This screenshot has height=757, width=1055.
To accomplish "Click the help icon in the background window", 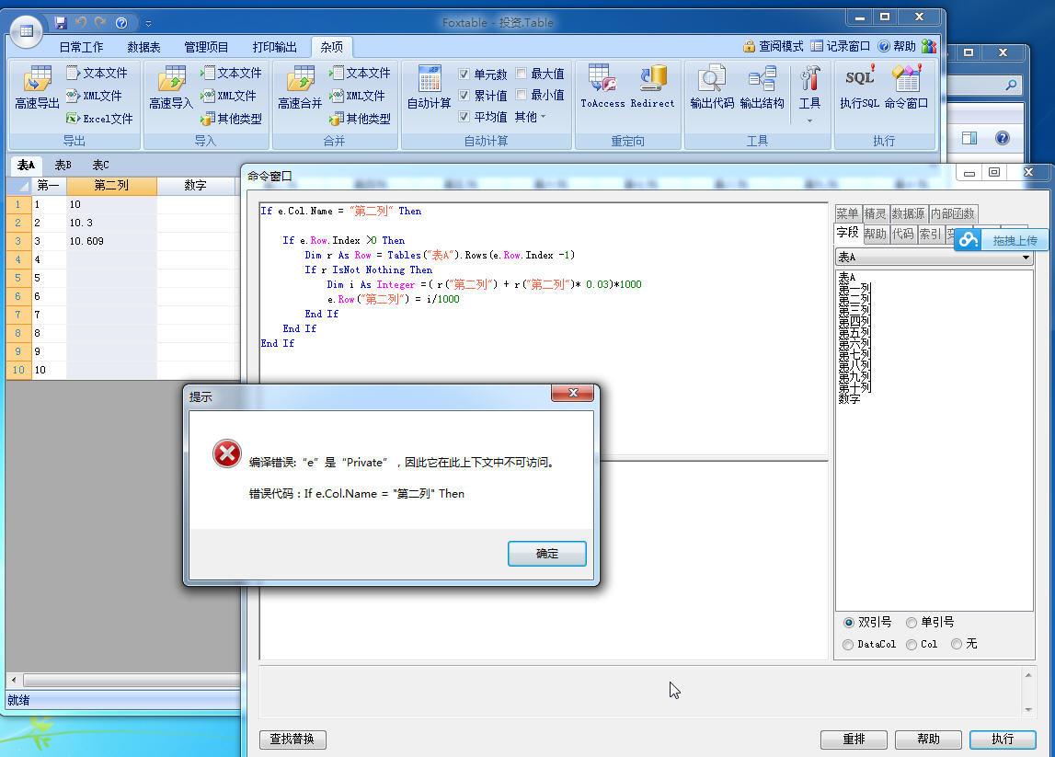I will [x=1002, y=138].
